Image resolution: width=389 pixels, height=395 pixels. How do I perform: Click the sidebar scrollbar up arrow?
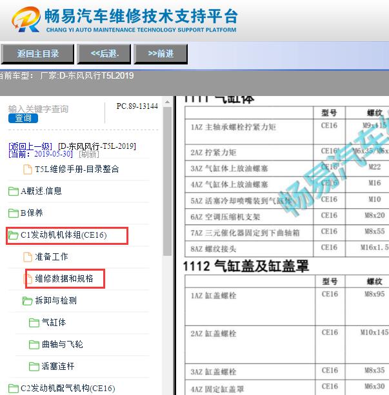click(167, 102)
